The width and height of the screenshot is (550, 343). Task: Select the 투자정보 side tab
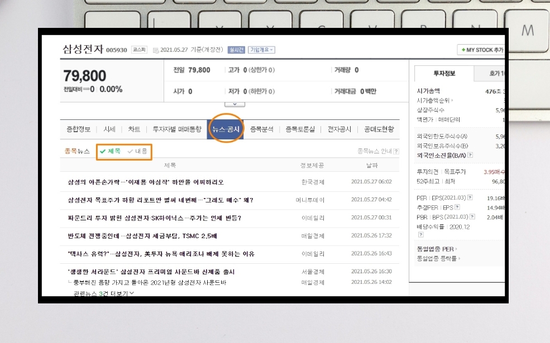(x=444, y=73)
